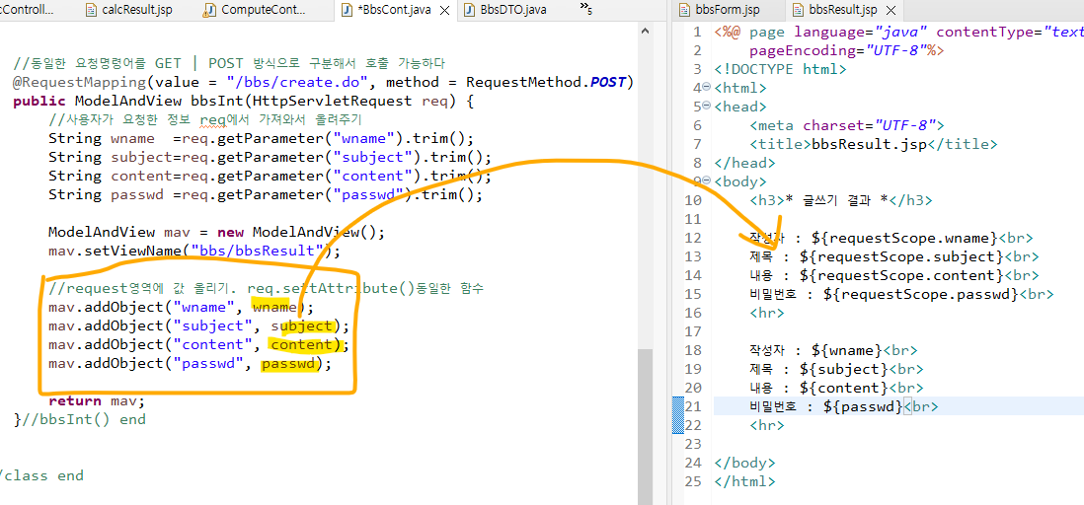Click line number 10 in bbsResult.jsp gutter
The image size is (1084, 505).
point(693,200)
